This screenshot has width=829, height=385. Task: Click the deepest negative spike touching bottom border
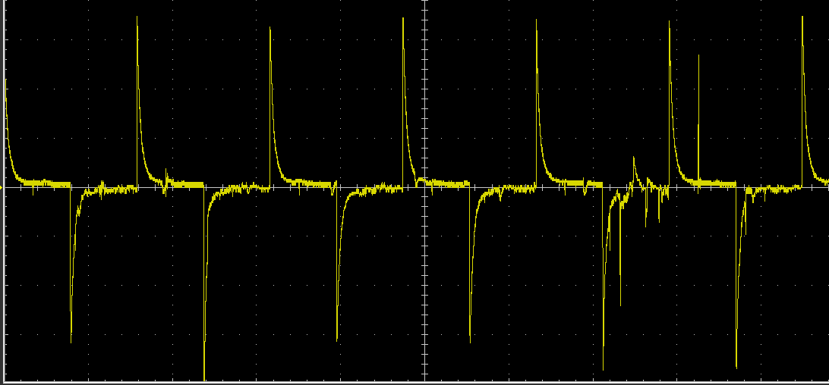coord(204,378)
